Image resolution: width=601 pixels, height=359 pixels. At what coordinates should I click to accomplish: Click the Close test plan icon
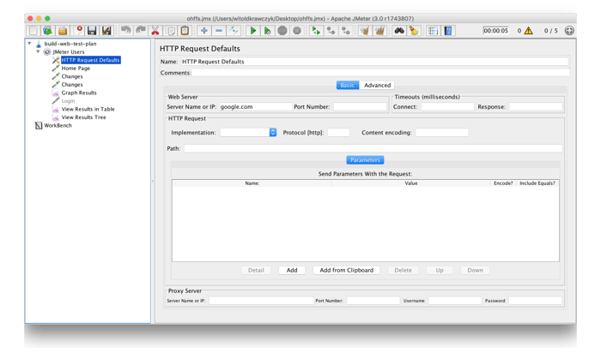[x=79, y=31]
